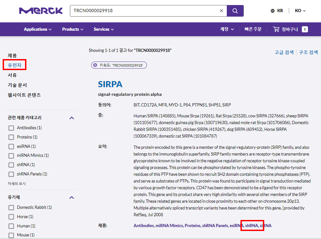Select the esiRNA checkbox
The height and width of the screenshot is (239, 321).
(11, 147)
